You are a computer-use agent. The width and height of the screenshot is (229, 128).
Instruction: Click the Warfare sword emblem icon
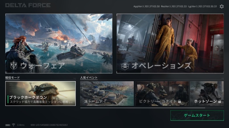coord(14,65)
